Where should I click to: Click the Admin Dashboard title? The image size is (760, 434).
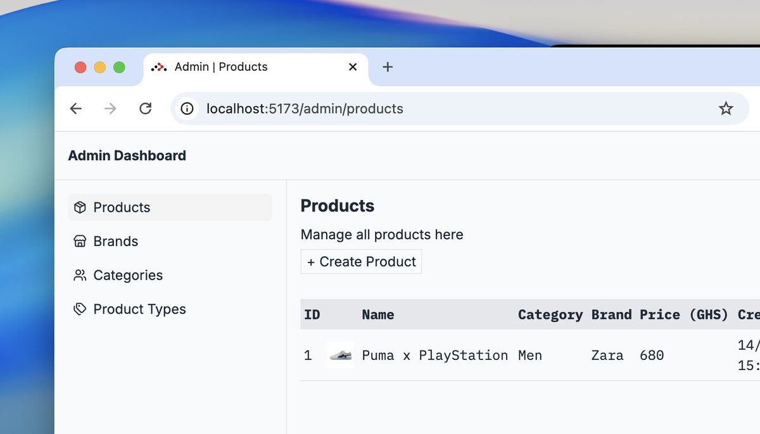[x=127, y=156]
